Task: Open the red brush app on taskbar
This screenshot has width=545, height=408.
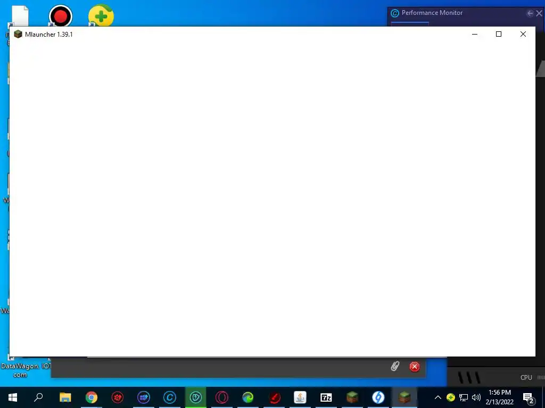Action: 274,397
